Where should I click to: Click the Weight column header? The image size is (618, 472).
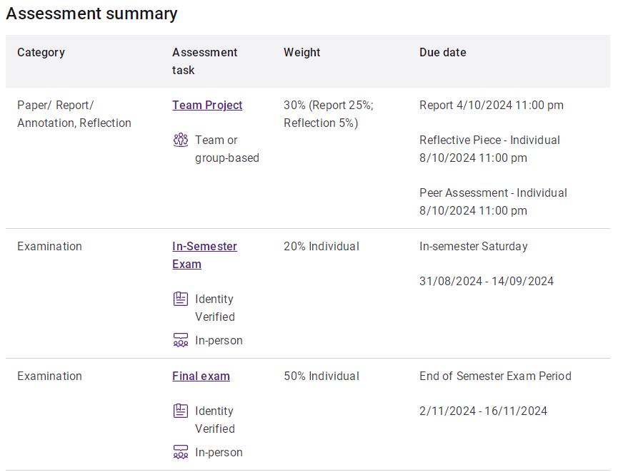(x=302, y=52)
